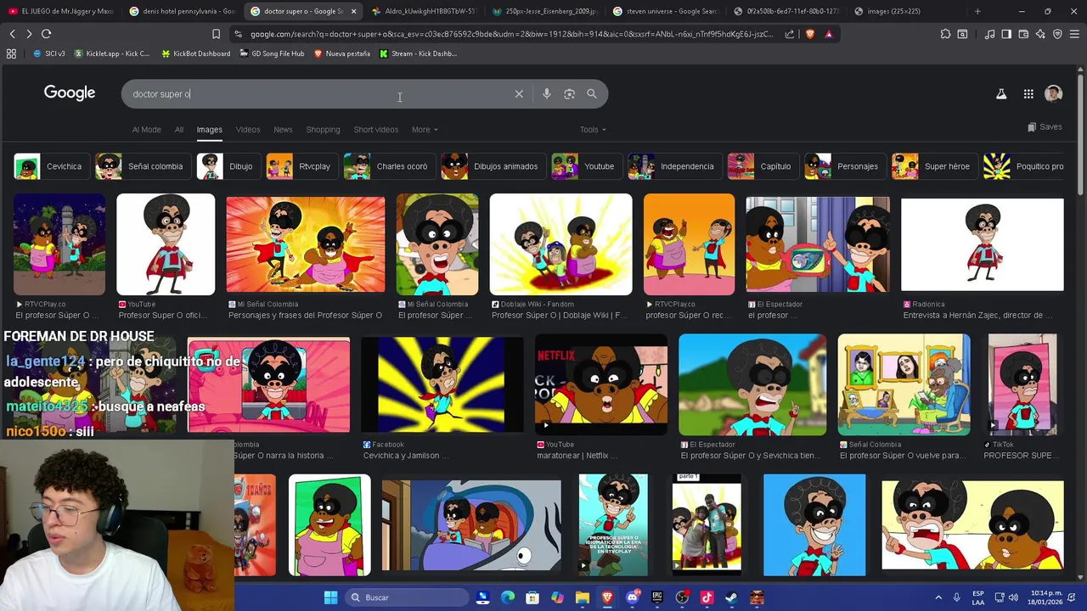
Task: Switch to the Short videos tab
Action: tap(375, 130)
